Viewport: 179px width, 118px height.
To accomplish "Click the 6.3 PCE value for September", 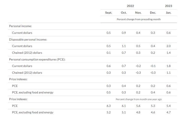I will (108, 106).
